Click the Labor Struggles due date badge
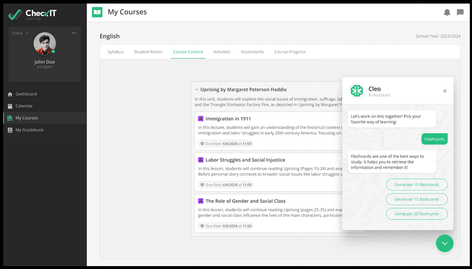This screenshot has width=472, height=269. point(226,185)
